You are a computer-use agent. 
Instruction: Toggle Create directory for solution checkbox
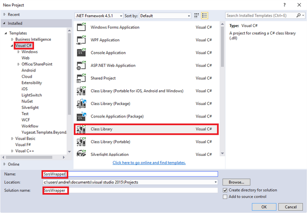225,190
